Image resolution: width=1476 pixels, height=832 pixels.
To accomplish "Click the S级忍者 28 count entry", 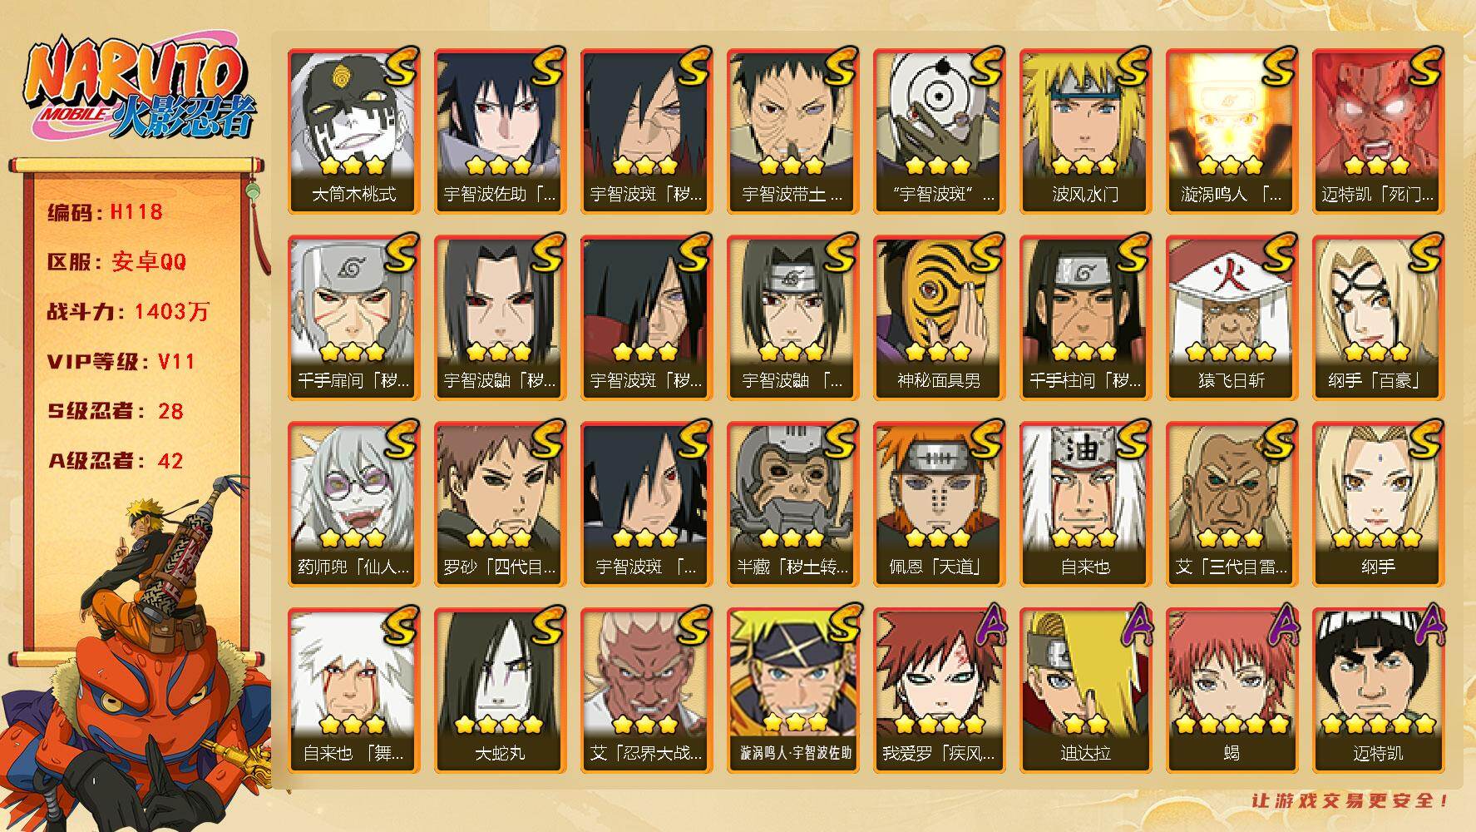I will tap(115, 411).
